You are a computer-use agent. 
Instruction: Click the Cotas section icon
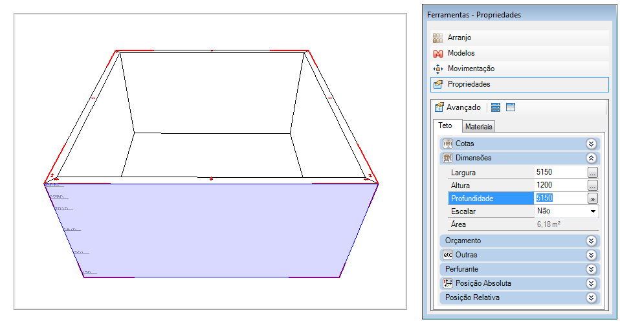pyautogui.click(x=447, y=144)
